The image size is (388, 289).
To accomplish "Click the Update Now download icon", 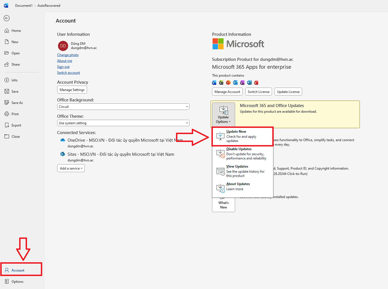I will (x=220, y=136).
